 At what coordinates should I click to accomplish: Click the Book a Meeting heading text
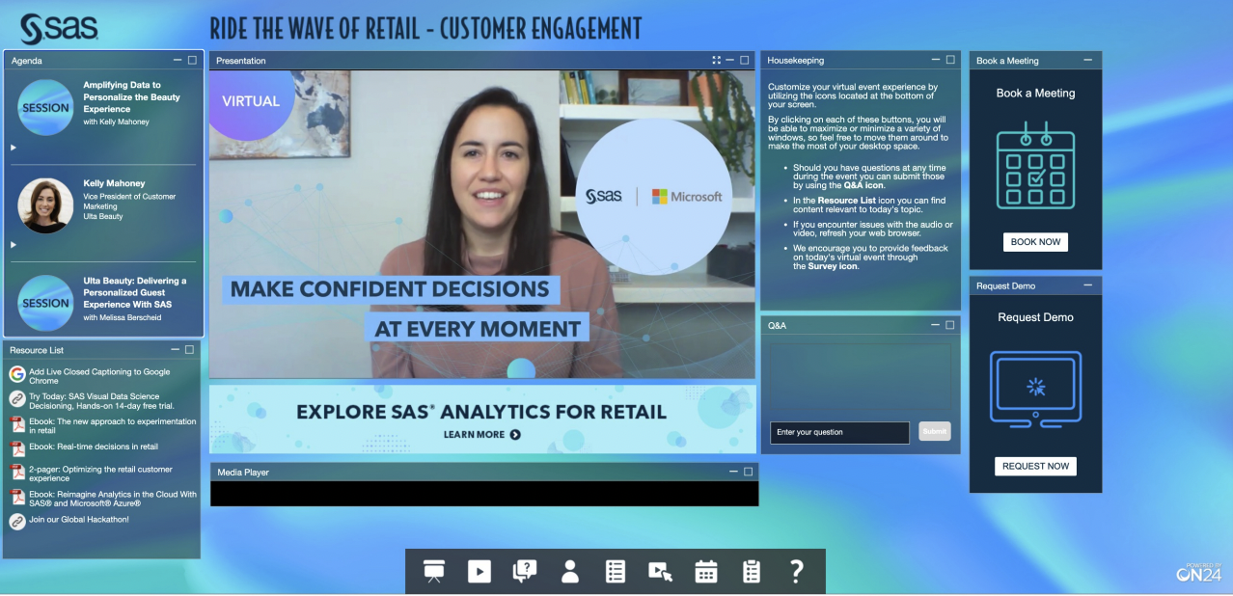tap(1035, 94)
